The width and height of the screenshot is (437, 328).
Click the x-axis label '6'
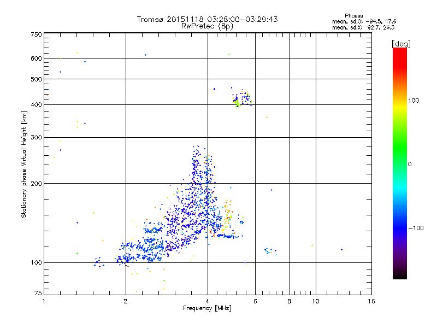coord(255,301)
